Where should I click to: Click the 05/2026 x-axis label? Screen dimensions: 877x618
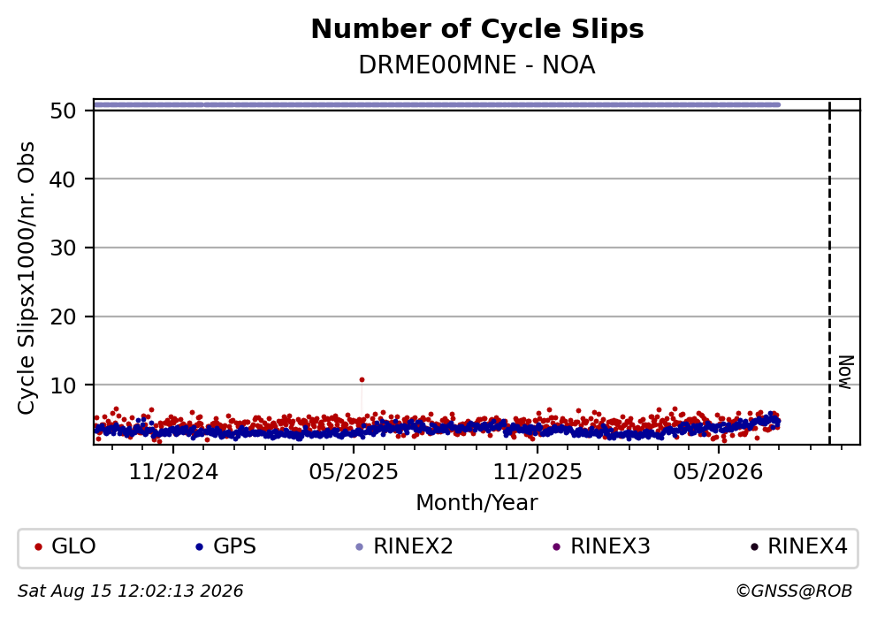click(718, 472)
